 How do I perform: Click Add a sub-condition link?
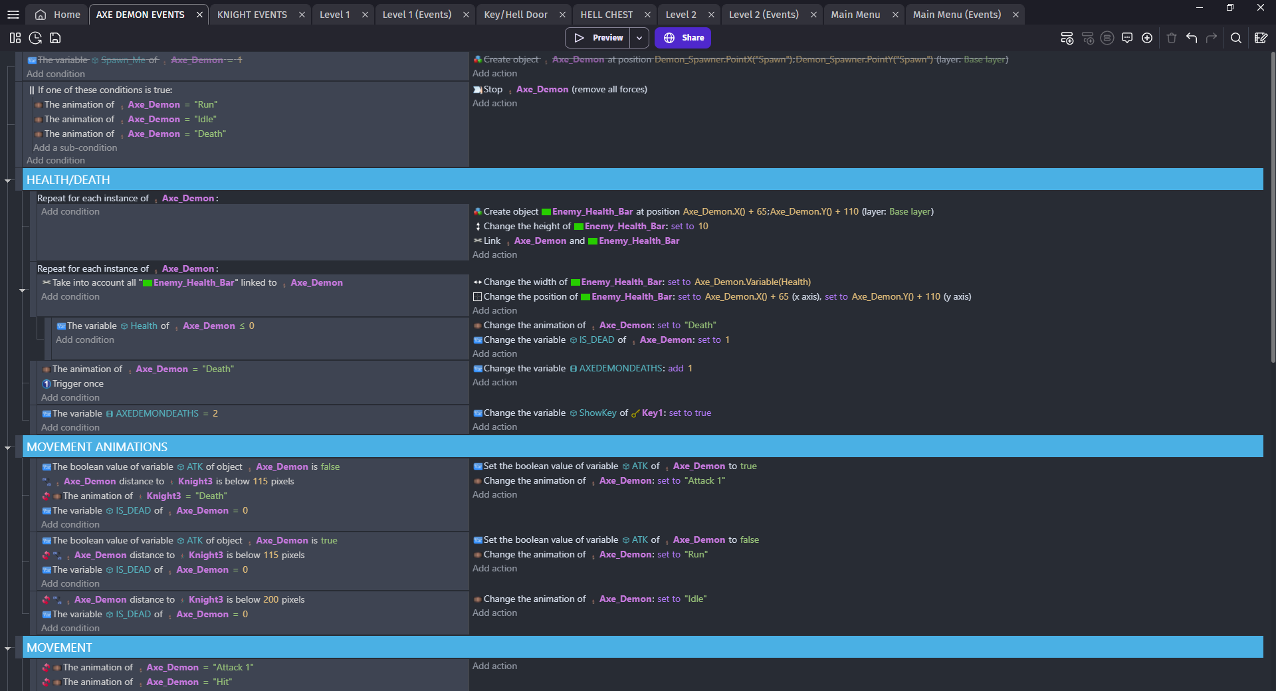click(x=76, y=148)
